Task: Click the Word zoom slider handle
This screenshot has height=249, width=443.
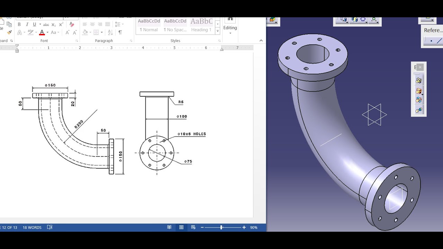Action: point(221,227)
